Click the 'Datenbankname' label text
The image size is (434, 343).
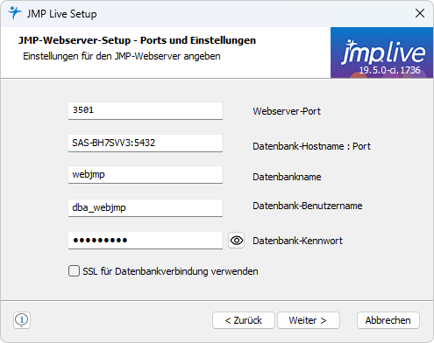pyautogui.click(x=287, y=177)
